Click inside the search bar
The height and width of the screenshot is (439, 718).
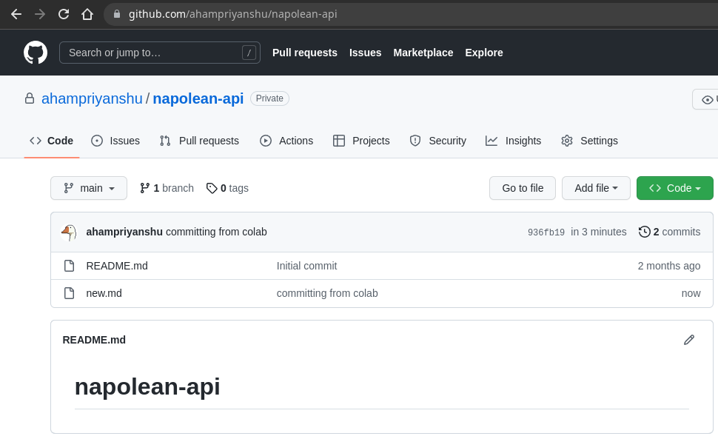pyautogui.click(x=159, y=53)
